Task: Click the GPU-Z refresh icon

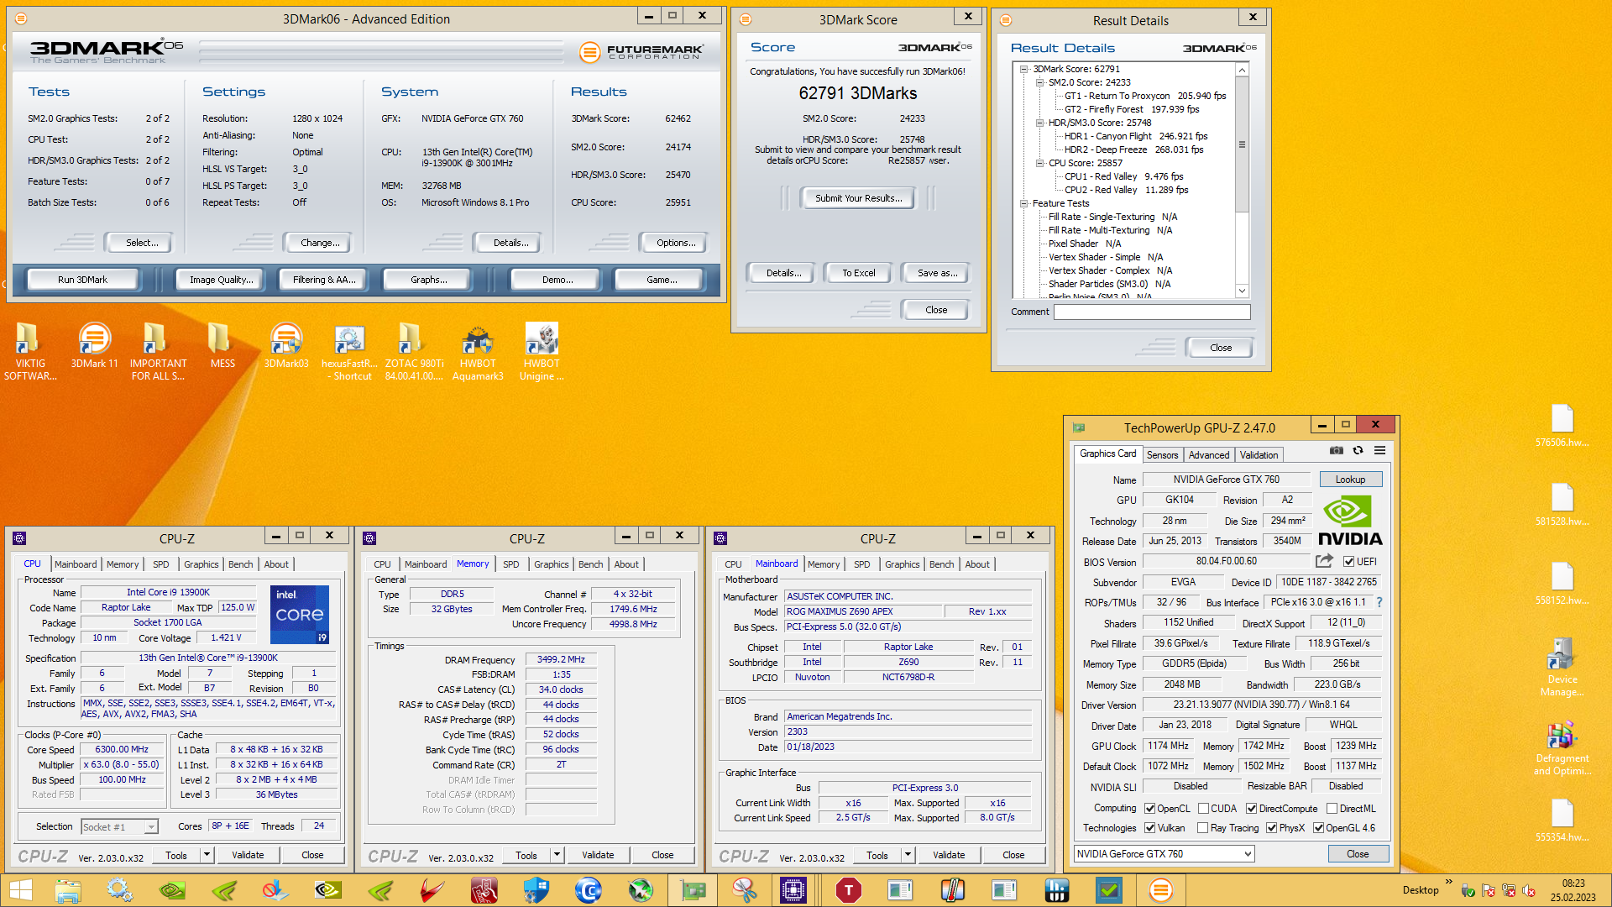Action: 1358,451
